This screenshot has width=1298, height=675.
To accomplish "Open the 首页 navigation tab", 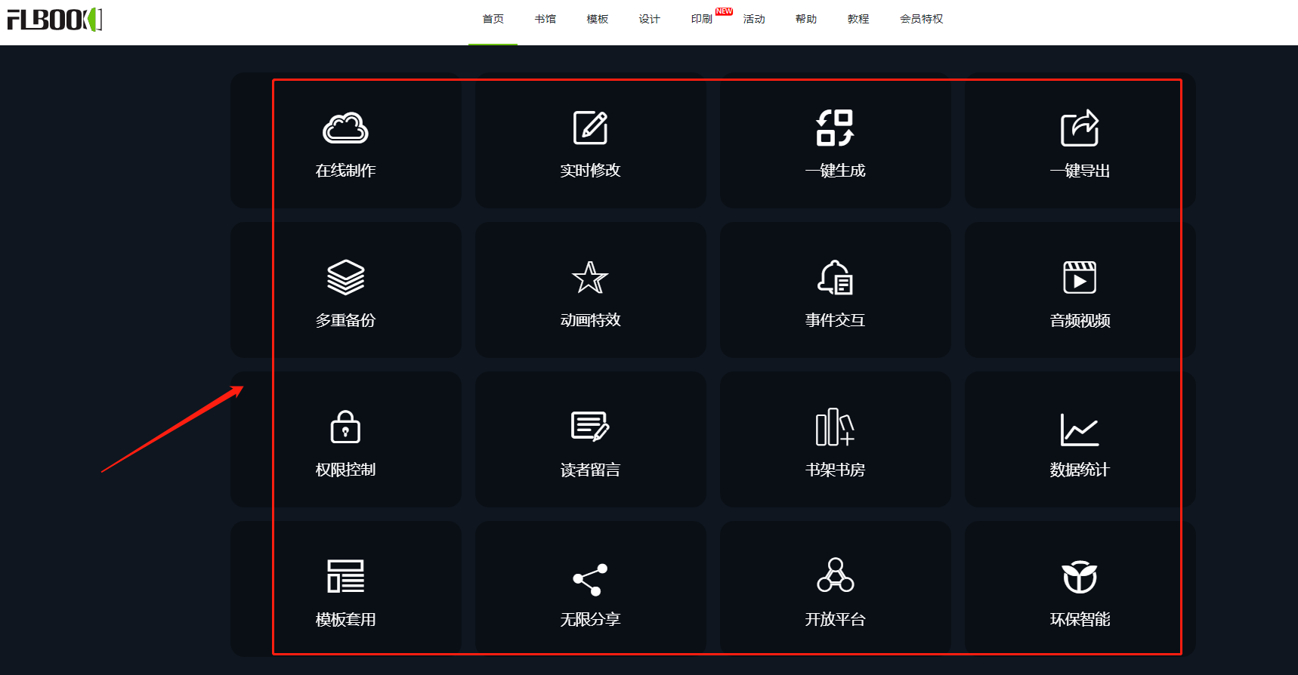I will click(493, 19).
